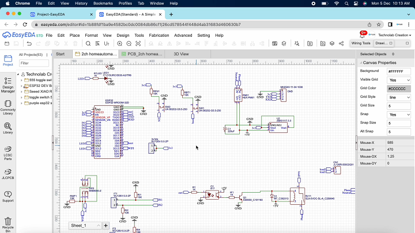Open the Help menu in EasyEDA
This screenshot has width=415, height=233.
(x=219, y=35)
